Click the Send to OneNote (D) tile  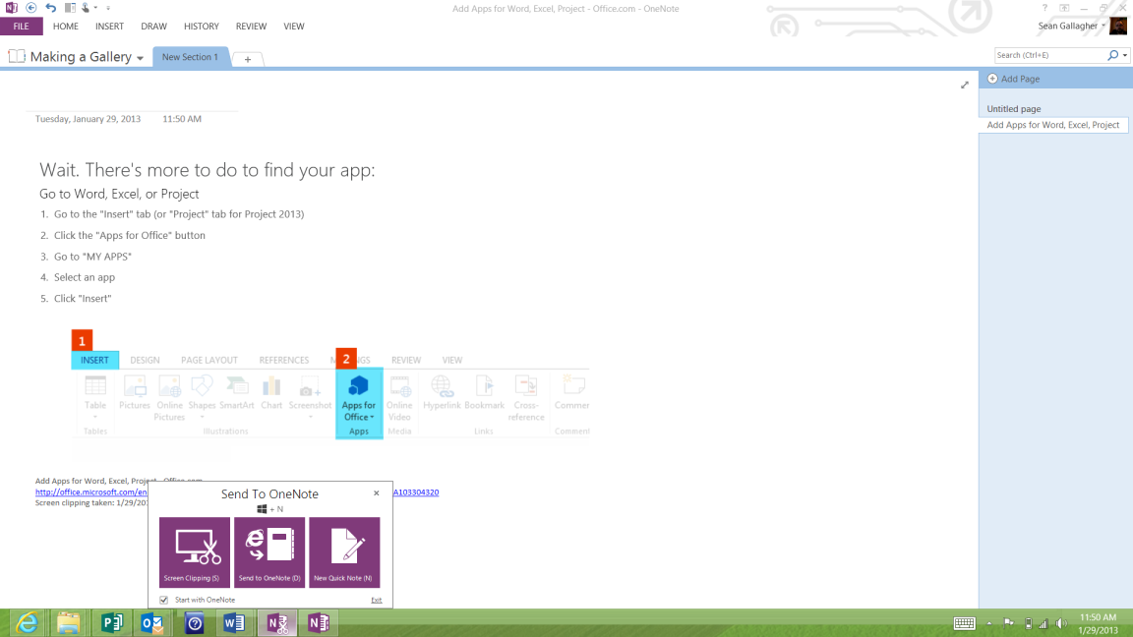(268, 552)
